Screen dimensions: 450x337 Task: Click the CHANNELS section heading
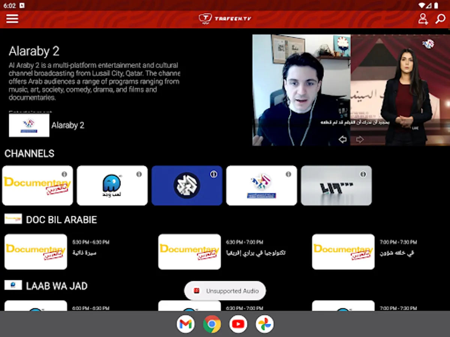click(x=29, y=154)
